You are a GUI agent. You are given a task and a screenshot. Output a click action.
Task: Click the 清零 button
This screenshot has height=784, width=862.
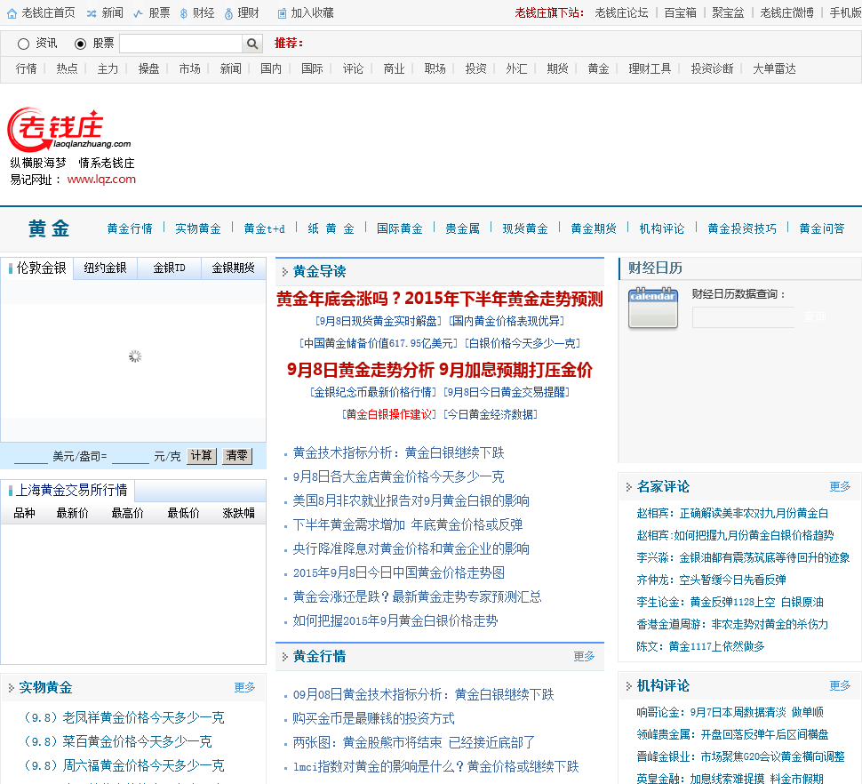[237, 456]
